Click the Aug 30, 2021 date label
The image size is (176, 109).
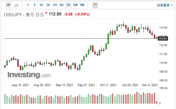pyautogui.click(x=42, y=85)
